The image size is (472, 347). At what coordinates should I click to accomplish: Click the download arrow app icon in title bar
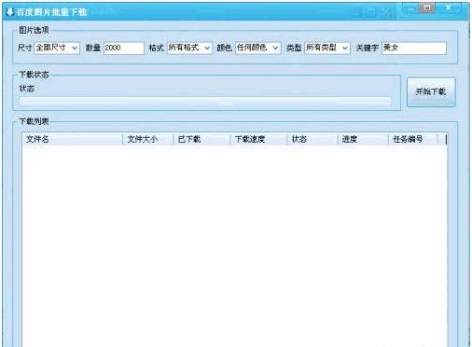click(x=10, y=12)
